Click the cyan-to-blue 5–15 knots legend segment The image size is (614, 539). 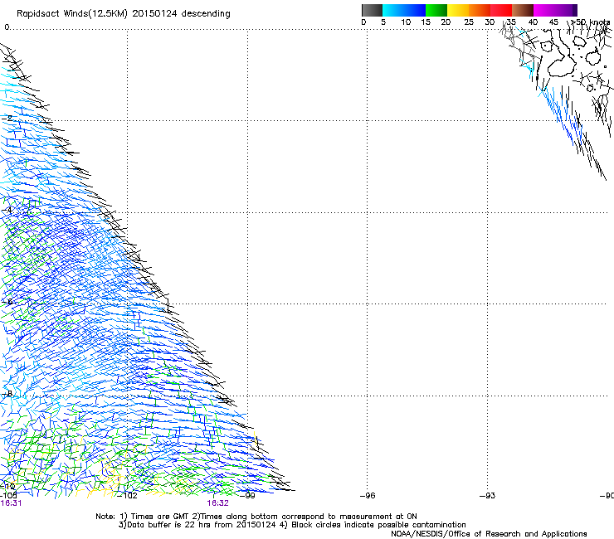(404, 10)
